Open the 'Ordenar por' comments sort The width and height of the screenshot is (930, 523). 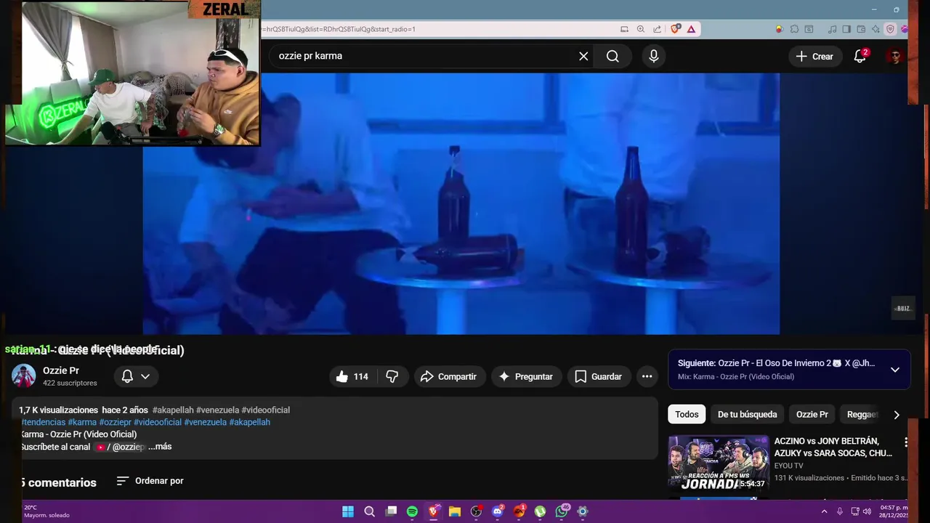click(x=150, y=481)
